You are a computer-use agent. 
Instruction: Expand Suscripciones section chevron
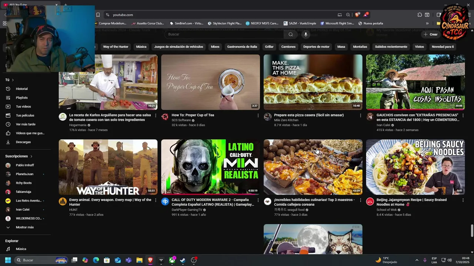31,157
